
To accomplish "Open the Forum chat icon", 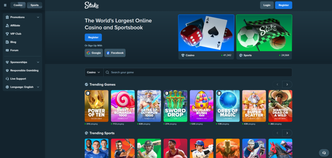I will pos(7,50).
